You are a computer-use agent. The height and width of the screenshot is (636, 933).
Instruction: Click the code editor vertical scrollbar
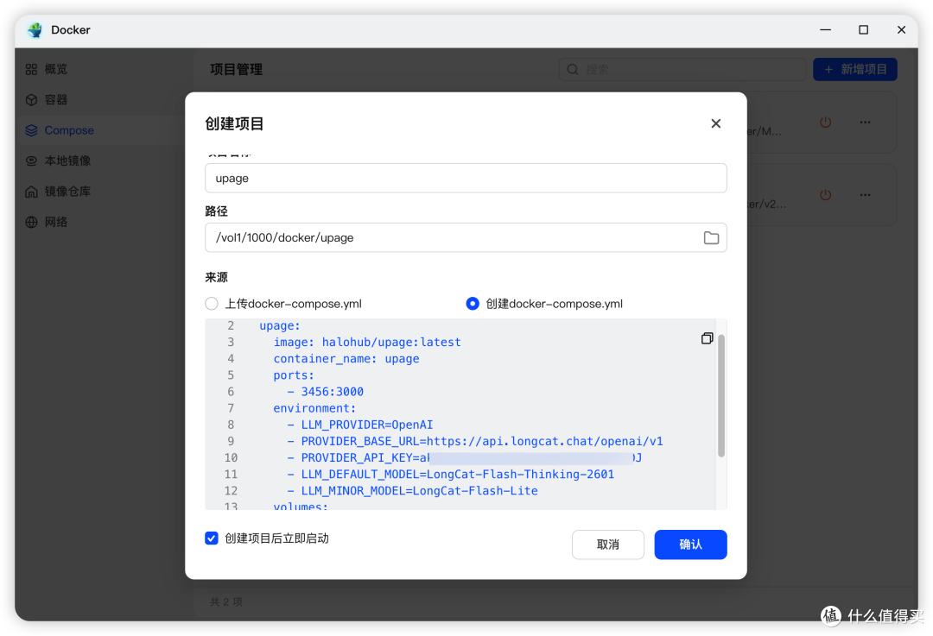coord(721,396)
